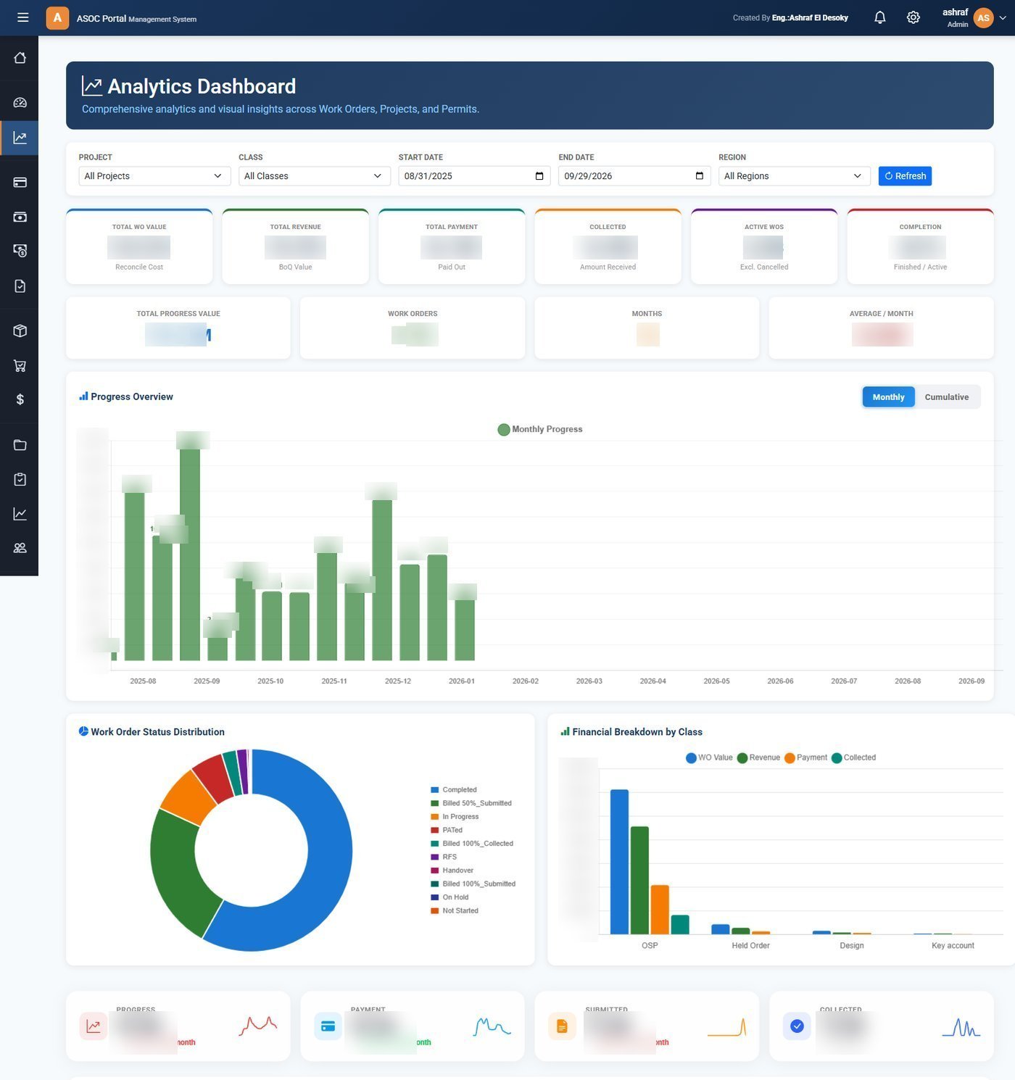Screen dimensions: 1015x1080
Task: Open the box package sidebar icon
Action: click(x=20, y=331)
